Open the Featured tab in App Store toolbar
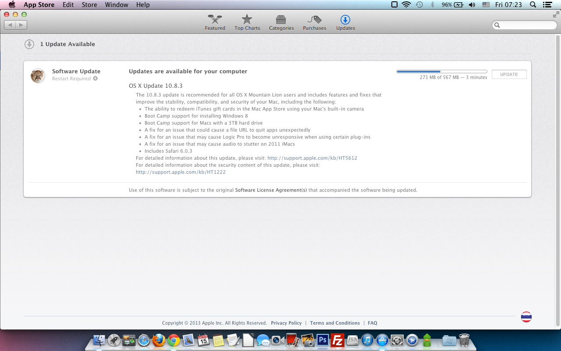Viewport: 561px width, 351px height. point(215,22)
